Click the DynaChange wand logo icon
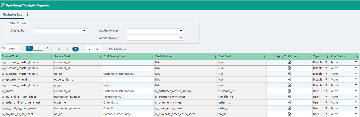Screen dimensions: 360x117 click(x=3, y=5)
